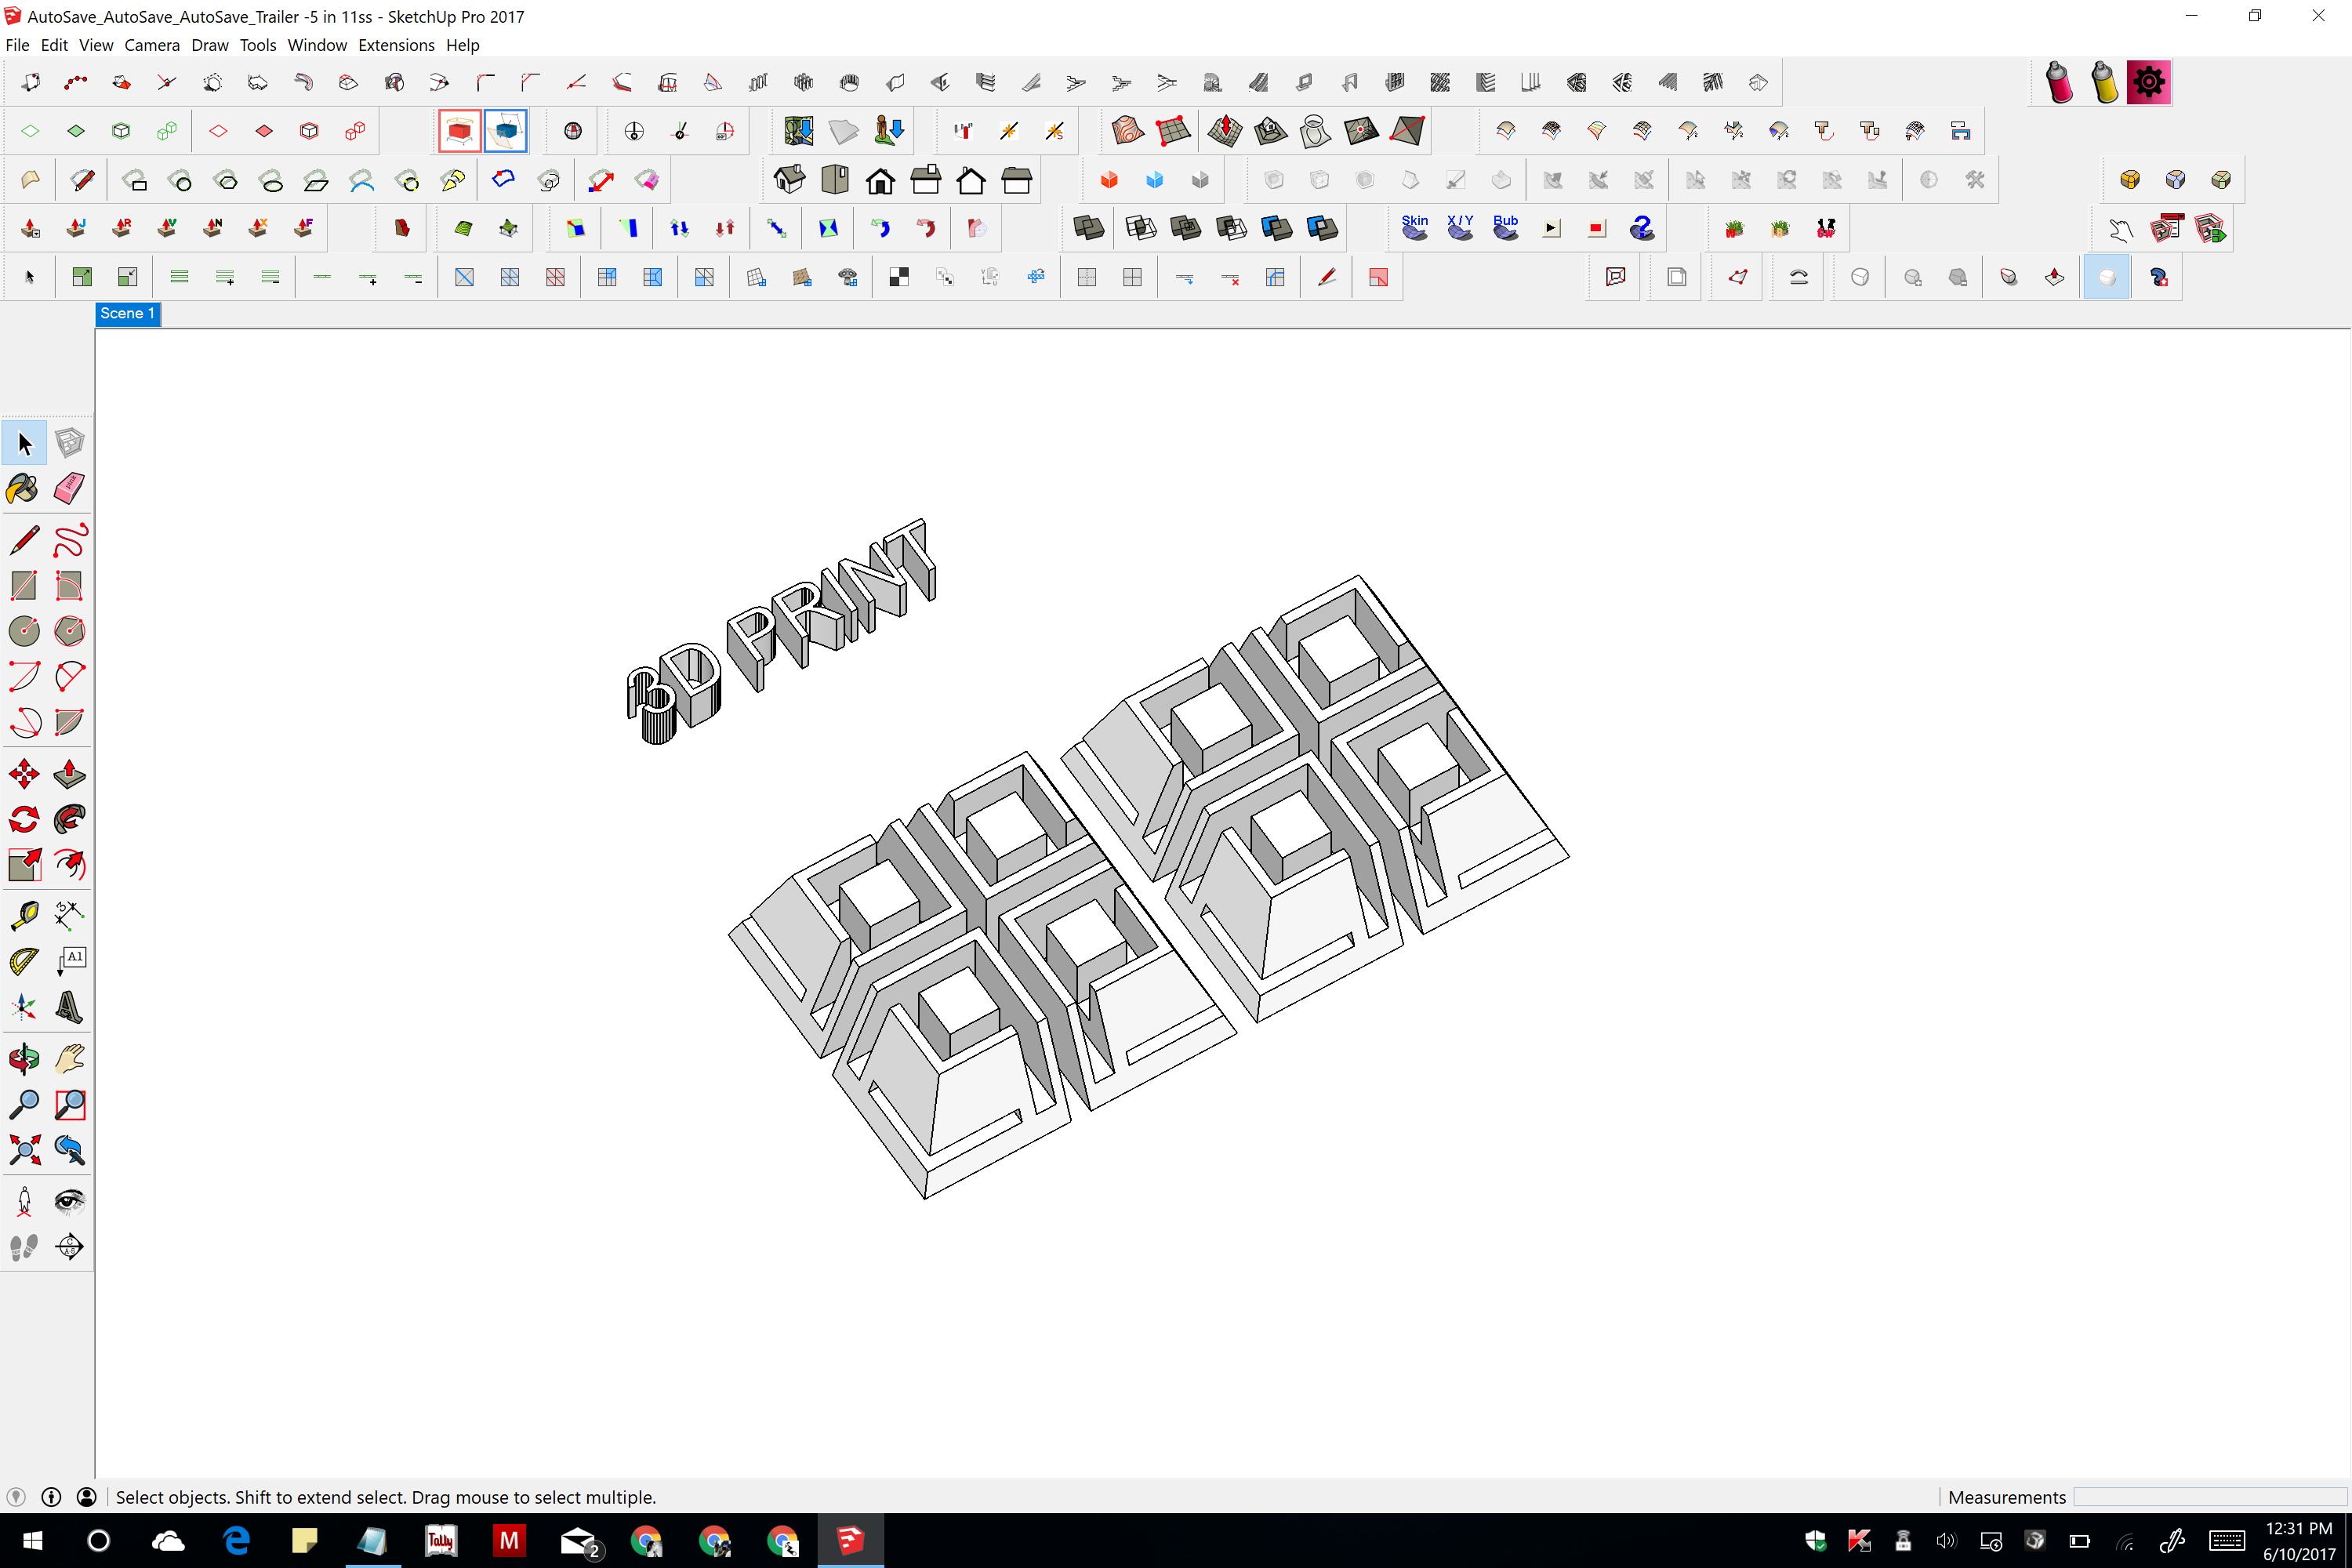This screenshot has width=2352, height=1568.
Task: Click the Add Location map icon
Action: click(798, 131)
